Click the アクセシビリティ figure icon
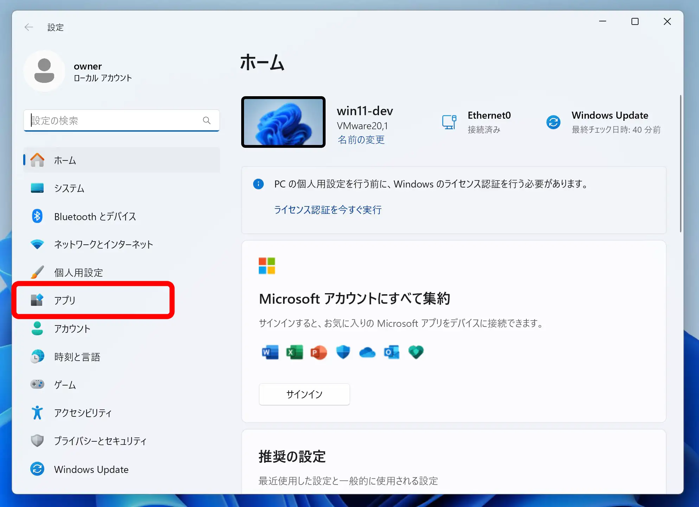Image resolution: width=699 pixels, height=507 pixels. tap(37, 413)
